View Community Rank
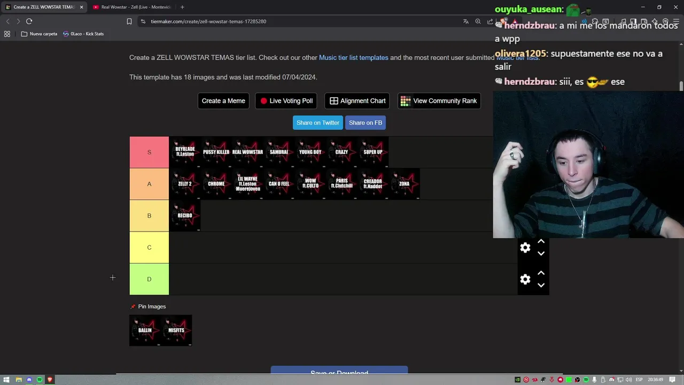 click(439, 101)
